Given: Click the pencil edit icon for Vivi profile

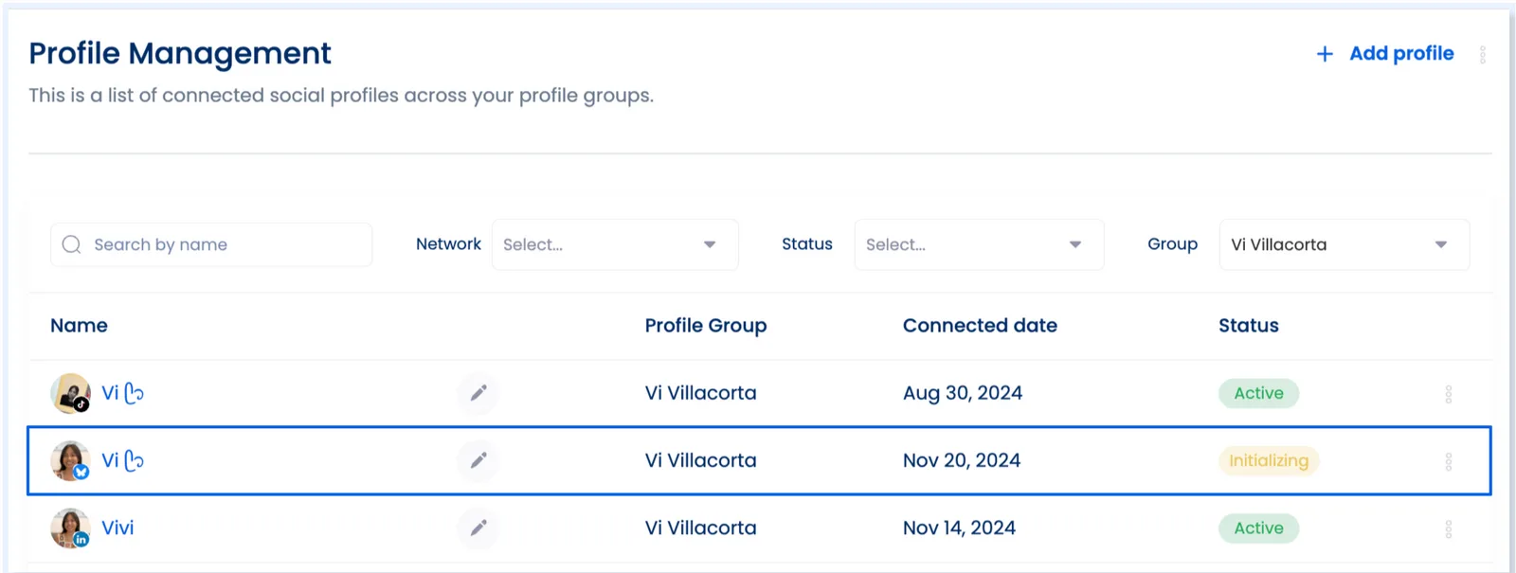Looking at the screenshot, I should tap(478, 528).
